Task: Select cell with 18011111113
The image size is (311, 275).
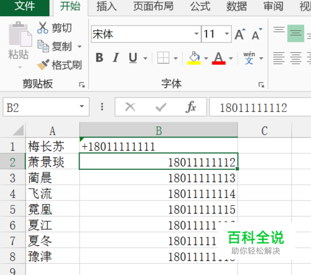Action: pos(159,178)
